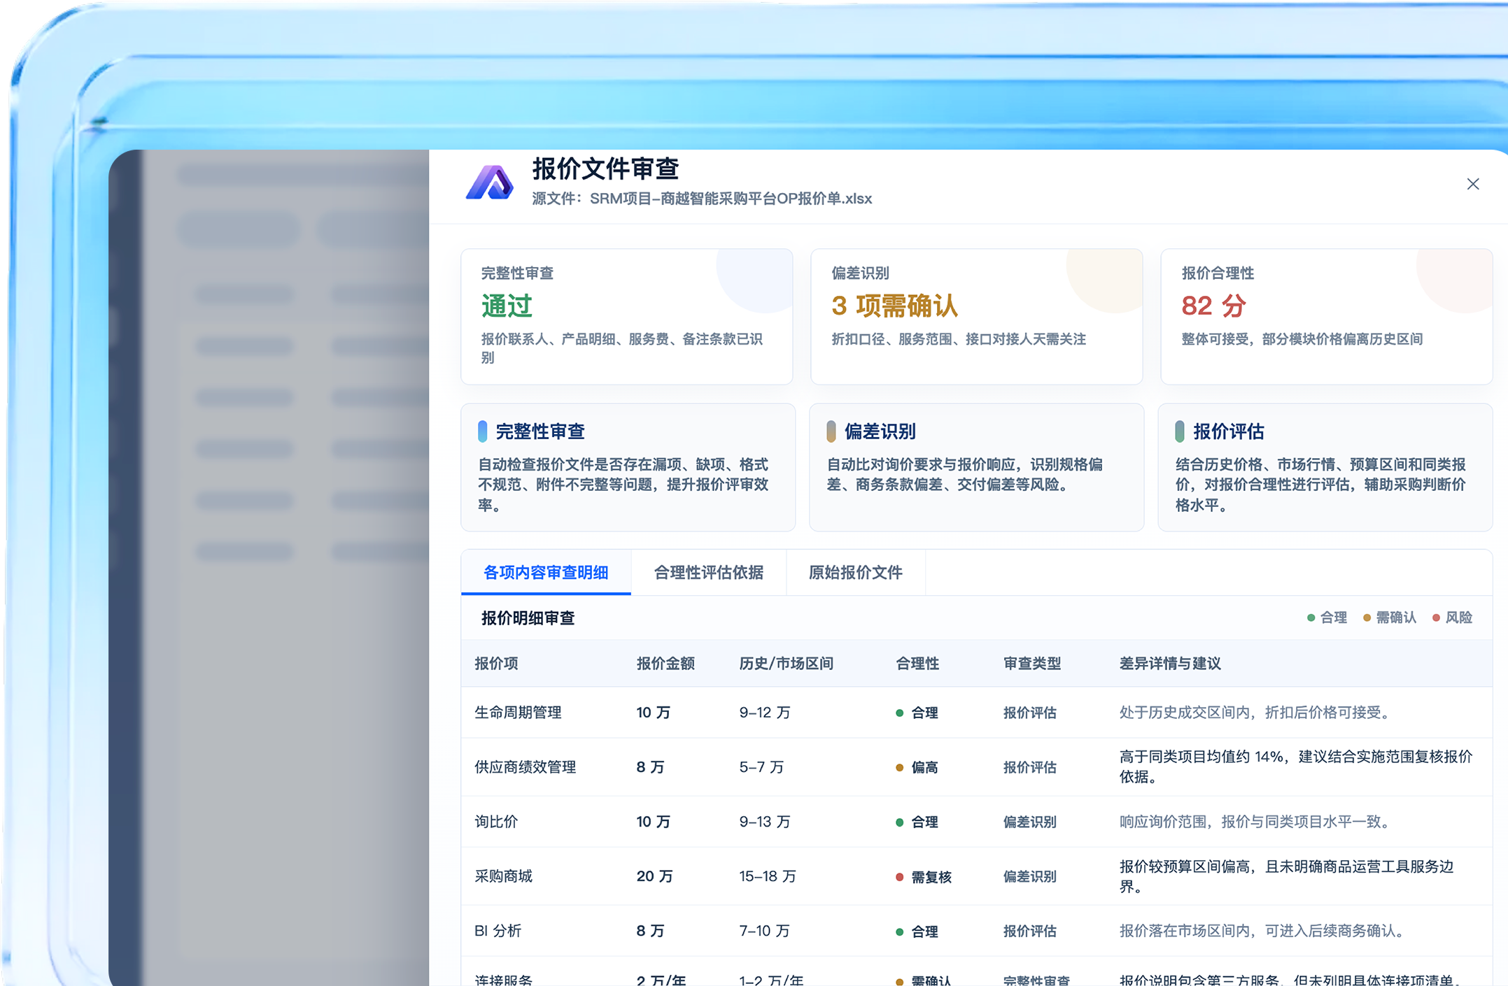1508x986 pixels.
Task: Switch to 各项内容审查明细 tab
Action: [546, 572]
